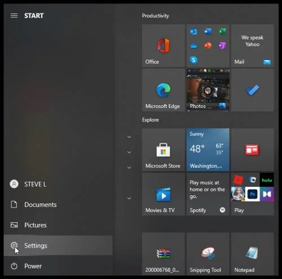Screen dimensions: 282x279
Task: Open the Office tile
Action: click(164, 46)
